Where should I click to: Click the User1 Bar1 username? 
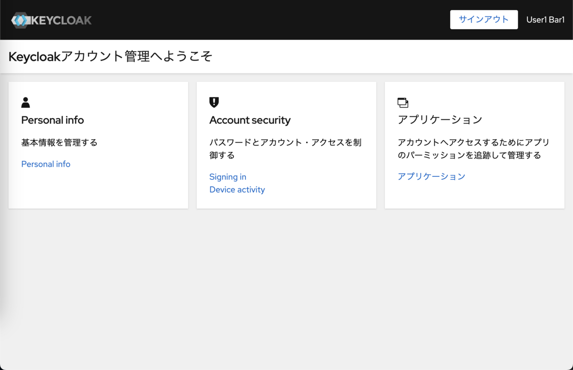[545, 20]
